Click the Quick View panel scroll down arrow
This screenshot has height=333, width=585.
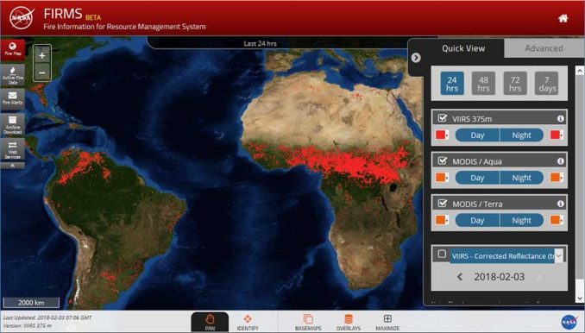point(579,298)
